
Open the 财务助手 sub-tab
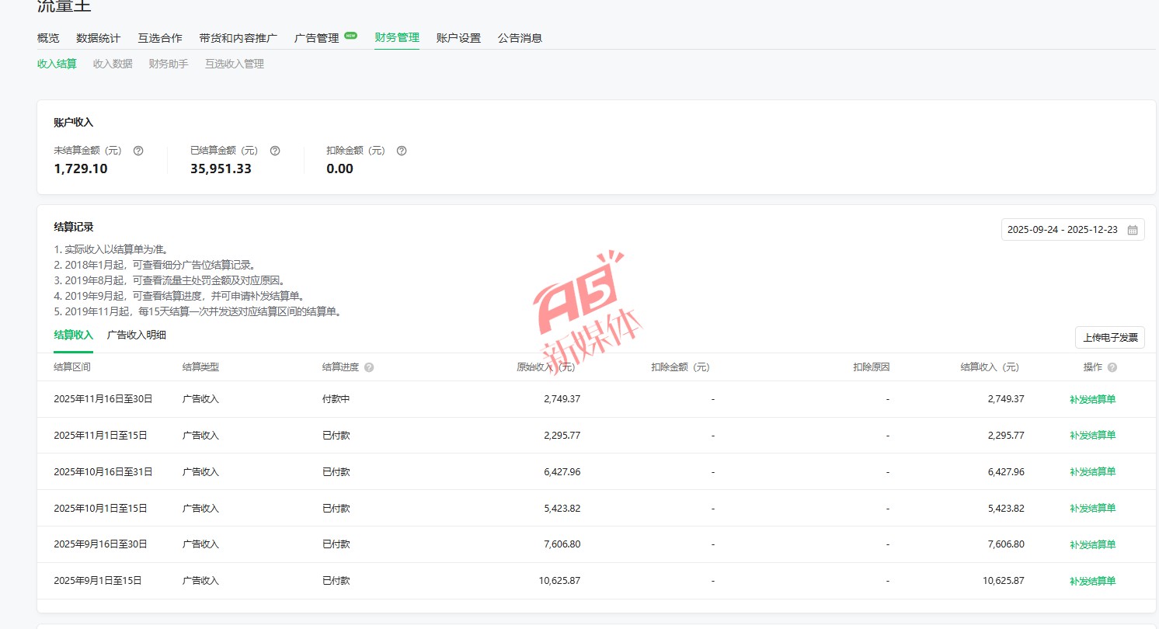(169, 64)
